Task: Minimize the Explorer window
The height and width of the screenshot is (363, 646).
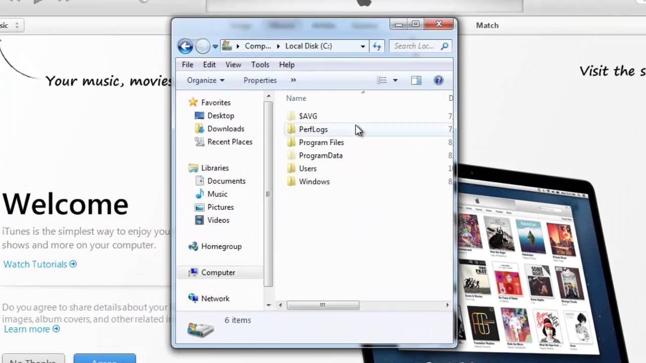Action: pos(399,24)
